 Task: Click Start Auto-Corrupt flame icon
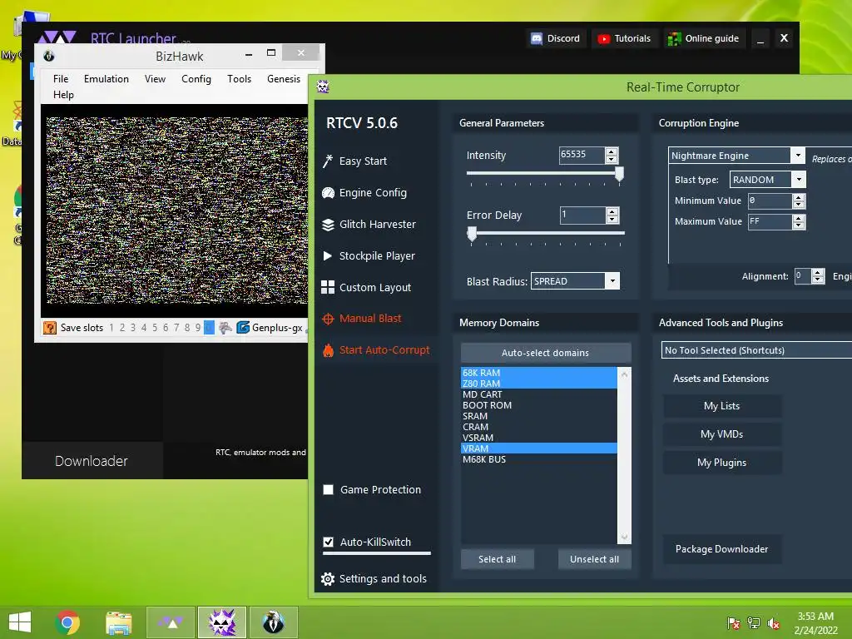point(328,350)
